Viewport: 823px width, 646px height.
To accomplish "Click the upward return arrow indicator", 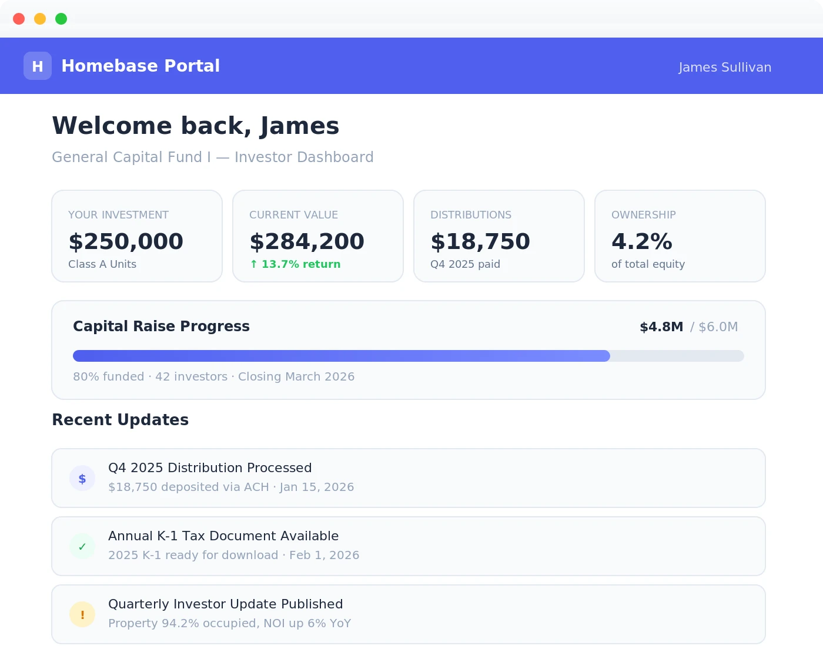I will (x=253, y=264).
